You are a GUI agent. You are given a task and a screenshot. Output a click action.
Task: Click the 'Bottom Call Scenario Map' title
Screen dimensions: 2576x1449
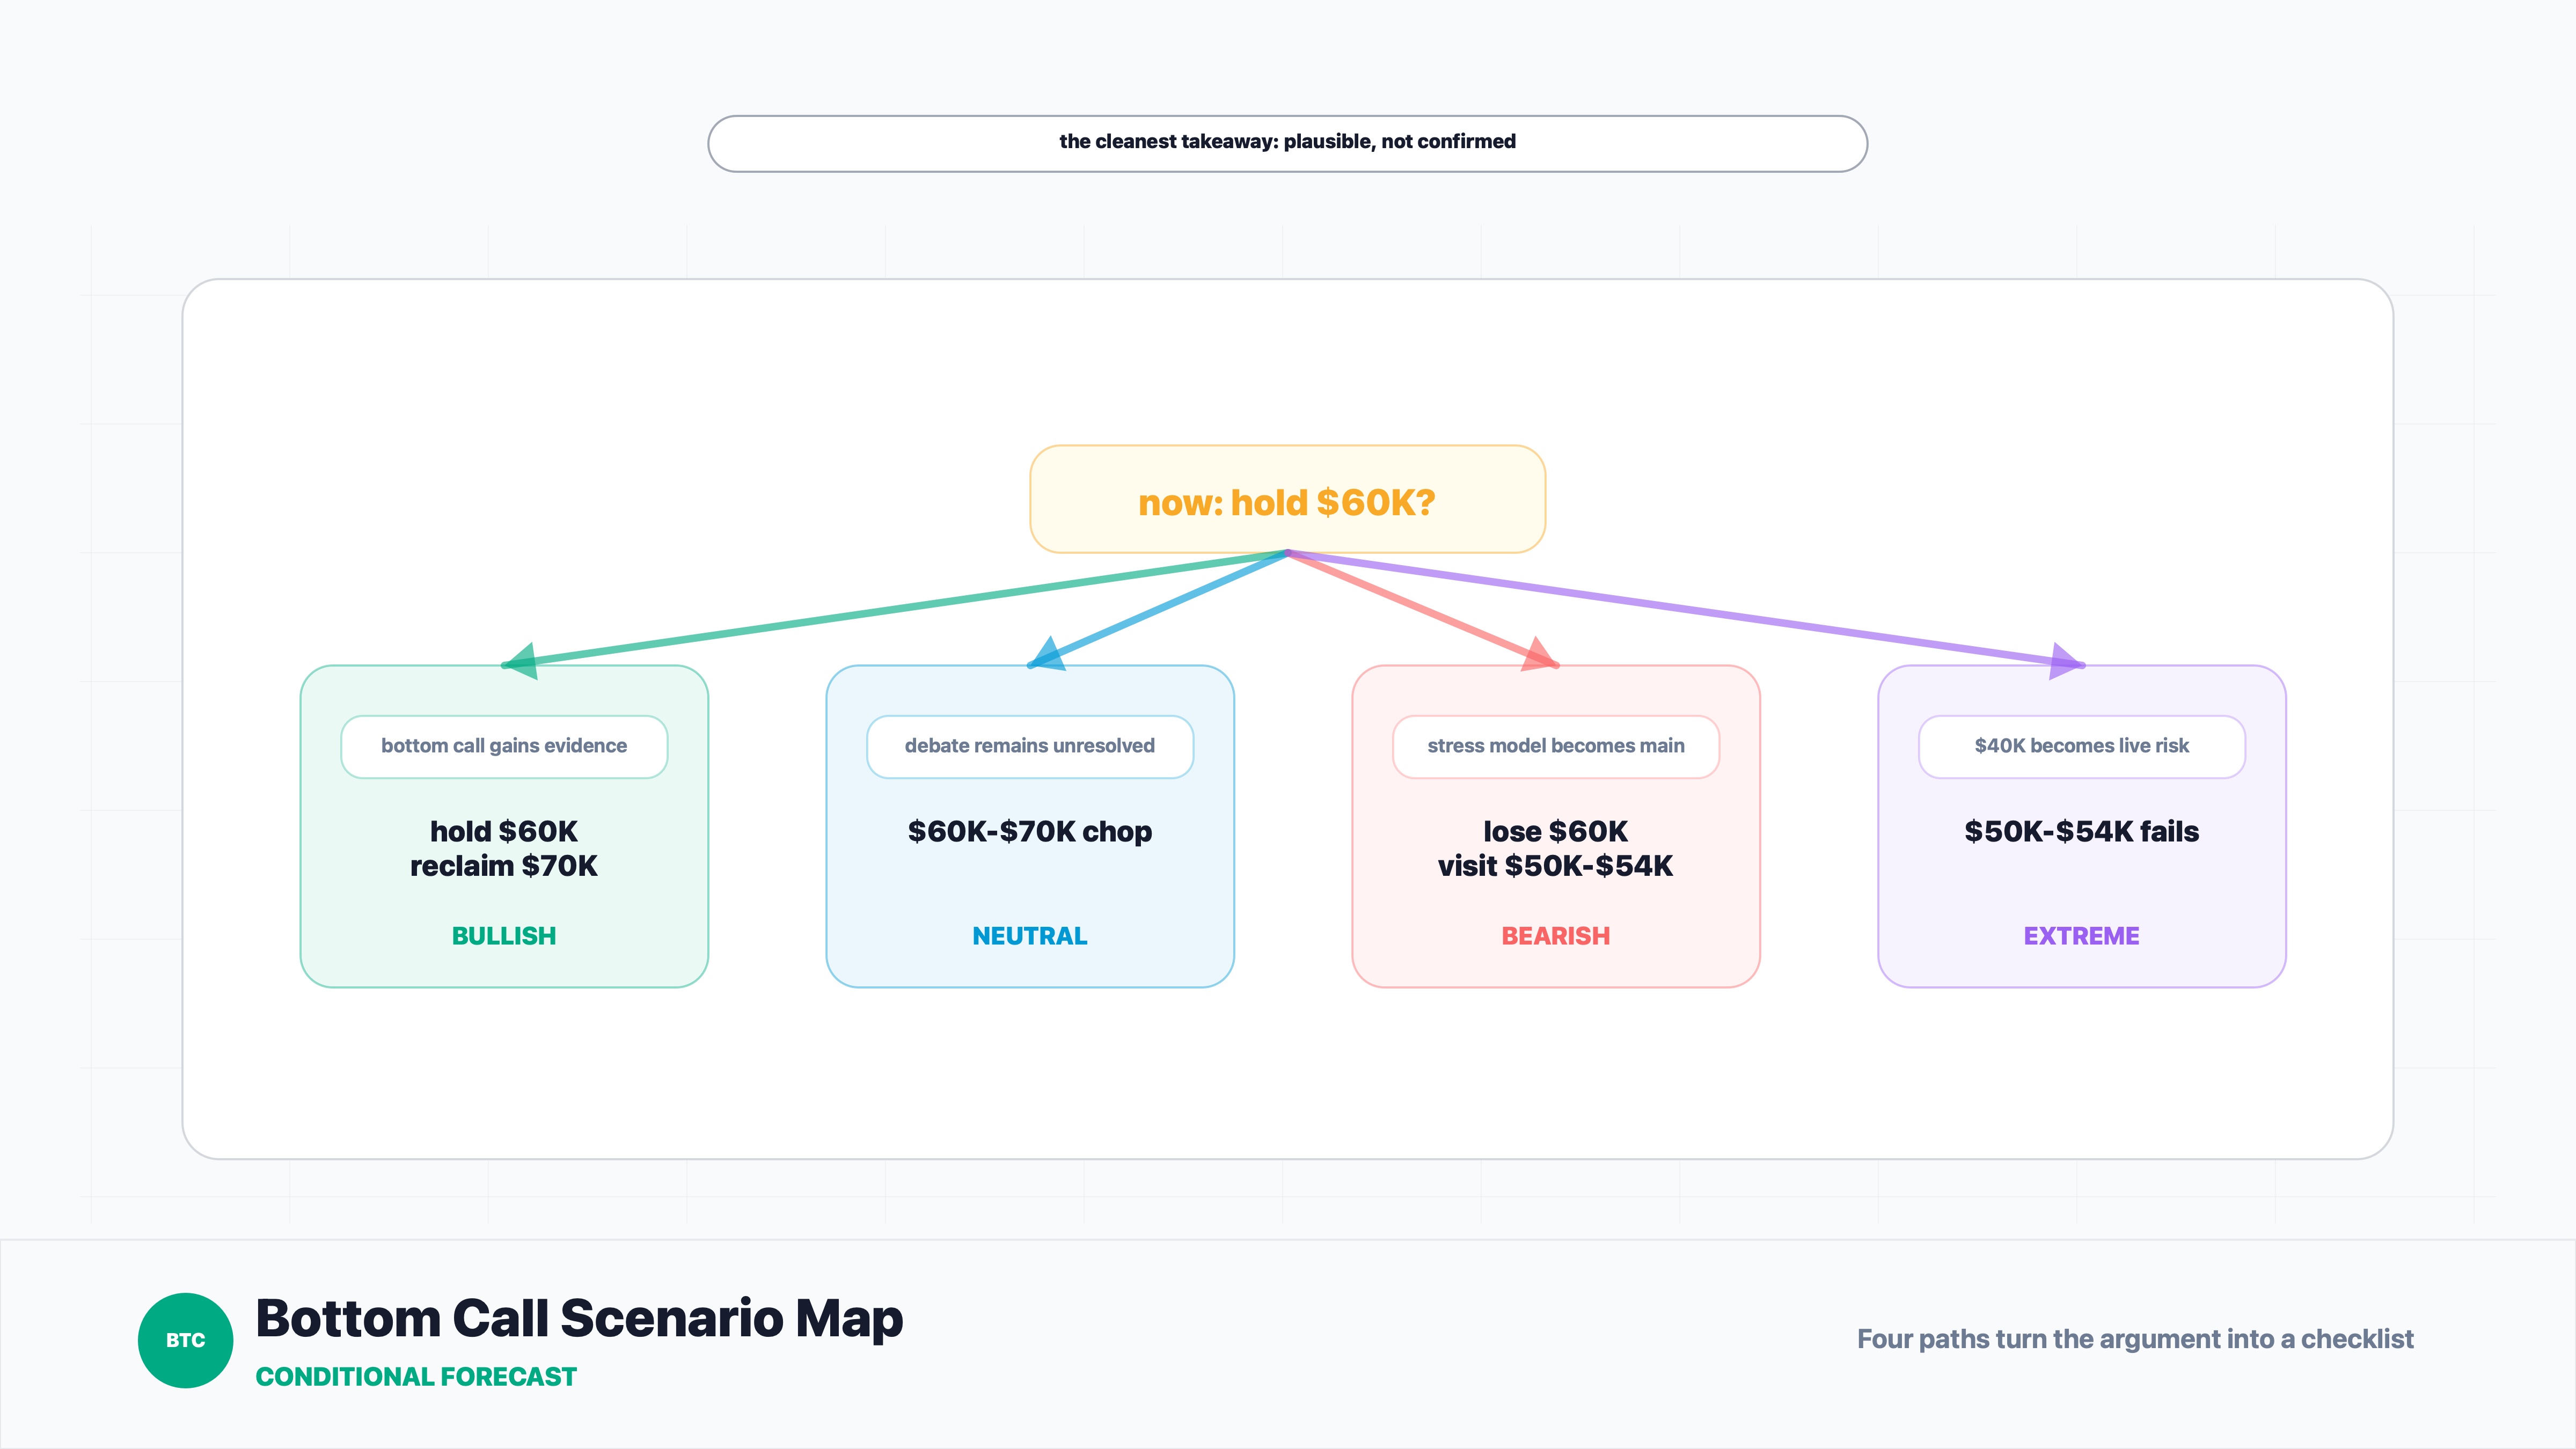[x=579, y=1318]
